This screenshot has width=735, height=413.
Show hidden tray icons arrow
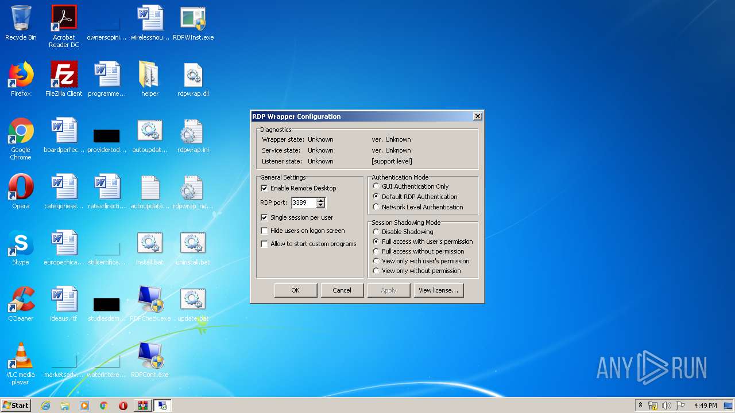(x=640, y=406)
